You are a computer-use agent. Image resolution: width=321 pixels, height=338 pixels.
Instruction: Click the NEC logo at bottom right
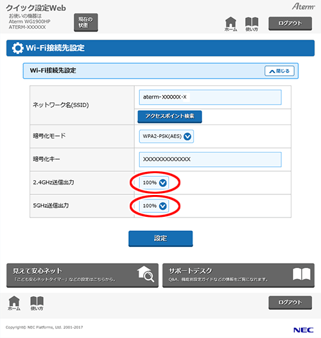coord(304,330)
